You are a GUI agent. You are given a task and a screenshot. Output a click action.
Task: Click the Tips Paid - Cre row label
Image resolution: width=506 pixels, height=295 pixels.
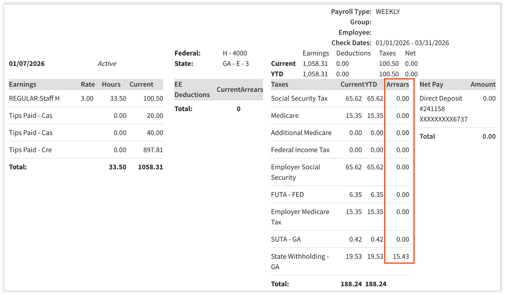point(30,150)
